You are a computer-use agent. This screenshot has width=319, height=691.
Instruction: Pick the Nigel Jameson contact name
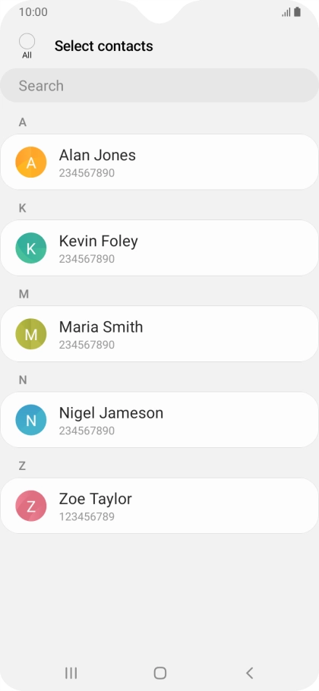pyautogui.click(x=111, y=413)
